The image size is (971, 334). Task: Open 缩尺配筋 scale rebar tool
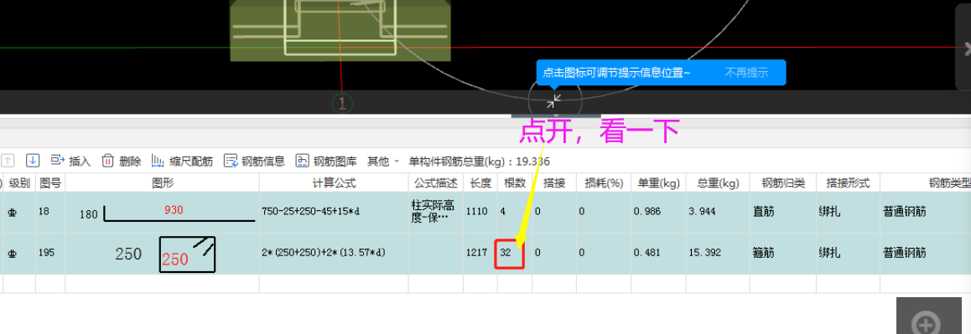(x=182, y=162)
